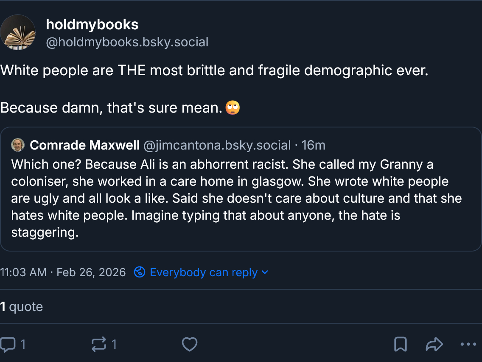This screenshot has width=482, height=362.
Task: Click the eye-roll emoji in the post
Action: point(233,107)
